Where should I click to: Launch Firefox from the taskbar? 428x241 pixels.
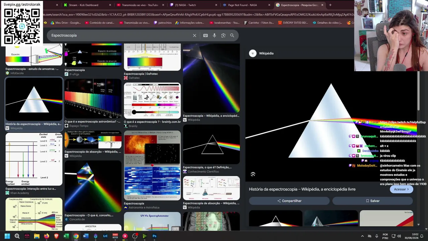[x=46, y=236]
